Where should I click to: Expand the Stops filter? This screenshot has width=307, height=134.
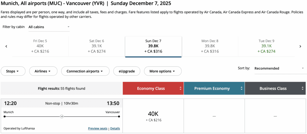click(x=12, y=71)
